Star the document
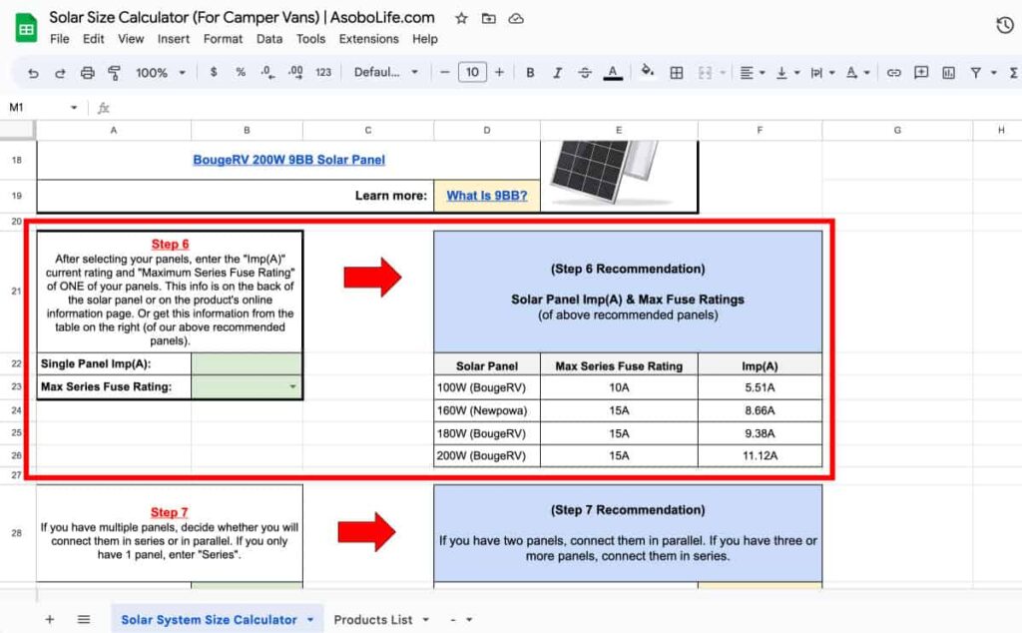The width and height of the screenshot is (1022, 633). (461, 18)
